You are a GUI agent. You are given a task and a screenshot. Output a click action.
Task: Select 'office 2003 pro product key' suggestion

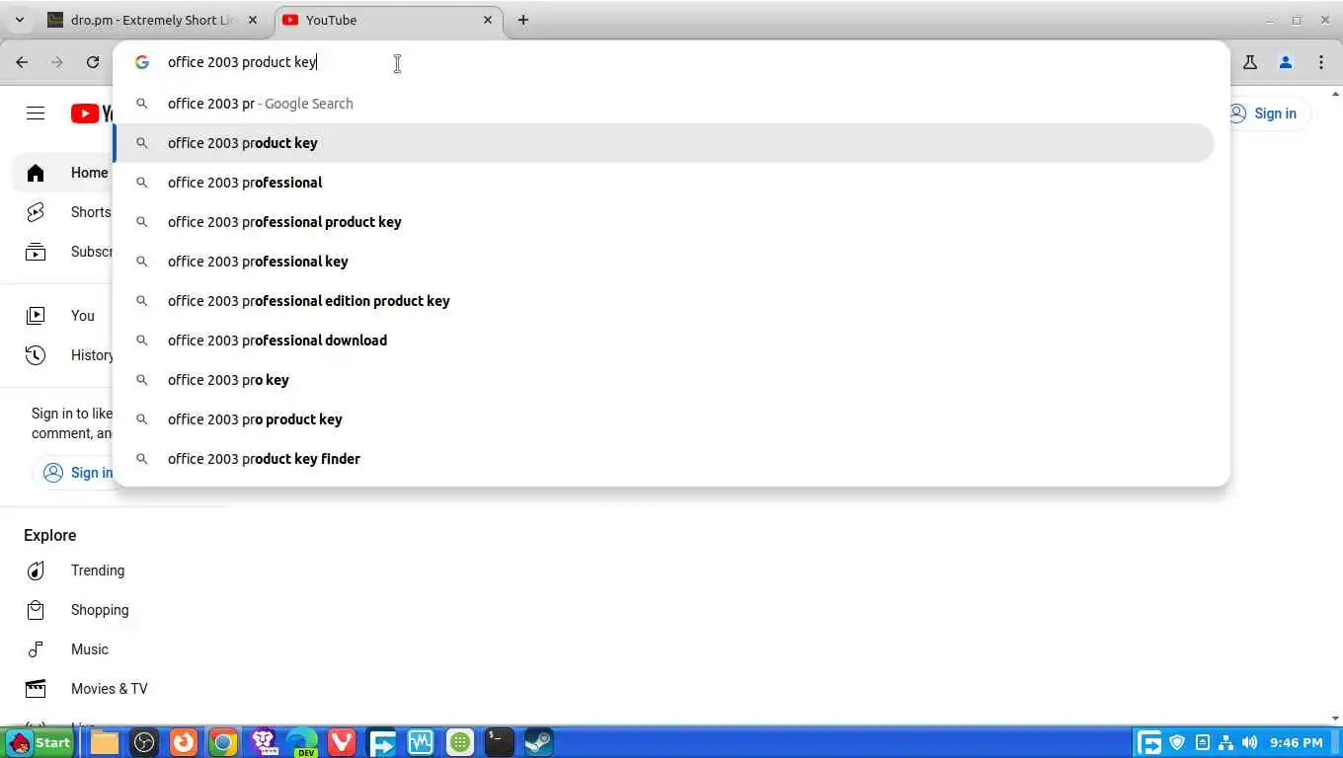click(664, 419)
